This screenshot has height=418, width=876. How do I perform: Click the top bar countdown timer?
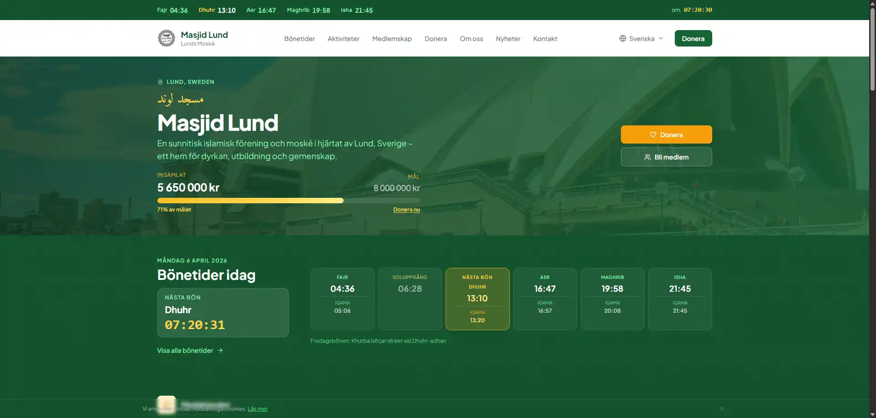click(698, 10)
